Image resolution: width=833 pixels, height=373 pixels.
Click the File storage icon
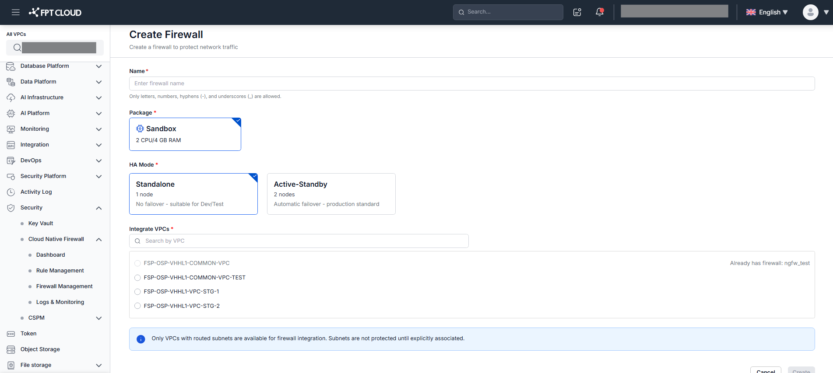[x=11, y=365]
